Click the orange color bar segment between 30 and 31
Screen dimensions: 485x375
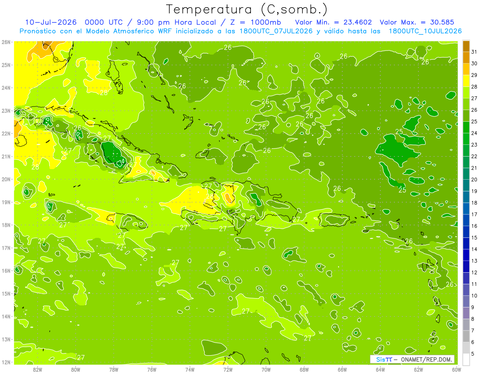click(466, 58)
